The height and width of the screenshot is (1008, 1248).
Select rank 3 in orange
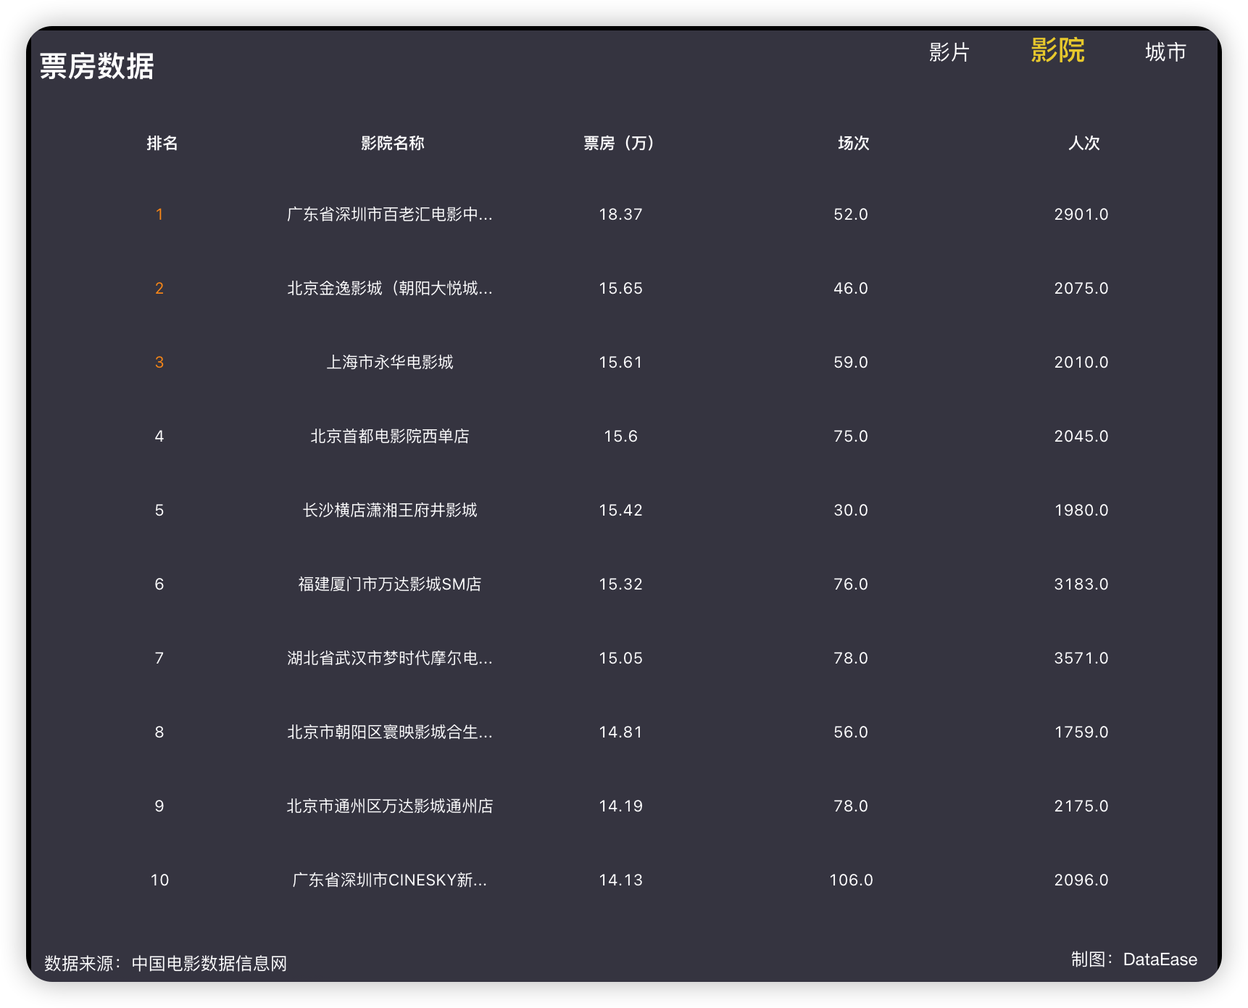coord(159,363)
